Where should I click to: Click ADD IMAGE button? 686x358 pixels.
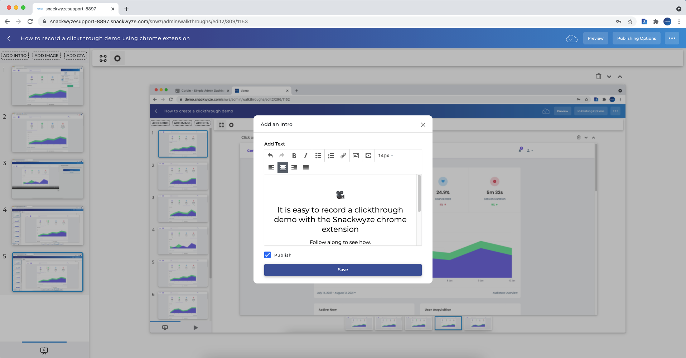(47, 56)
